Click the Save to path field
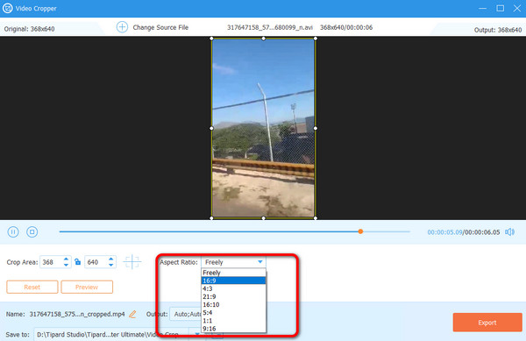Image resolution: width=526 pixels, height=341 pixels. pyautogui.click(x=111, y=334)
